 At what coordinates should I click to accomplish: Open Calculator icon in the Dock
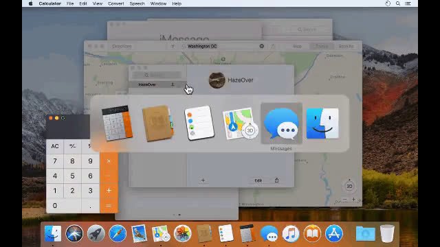(x=247, y=233)
